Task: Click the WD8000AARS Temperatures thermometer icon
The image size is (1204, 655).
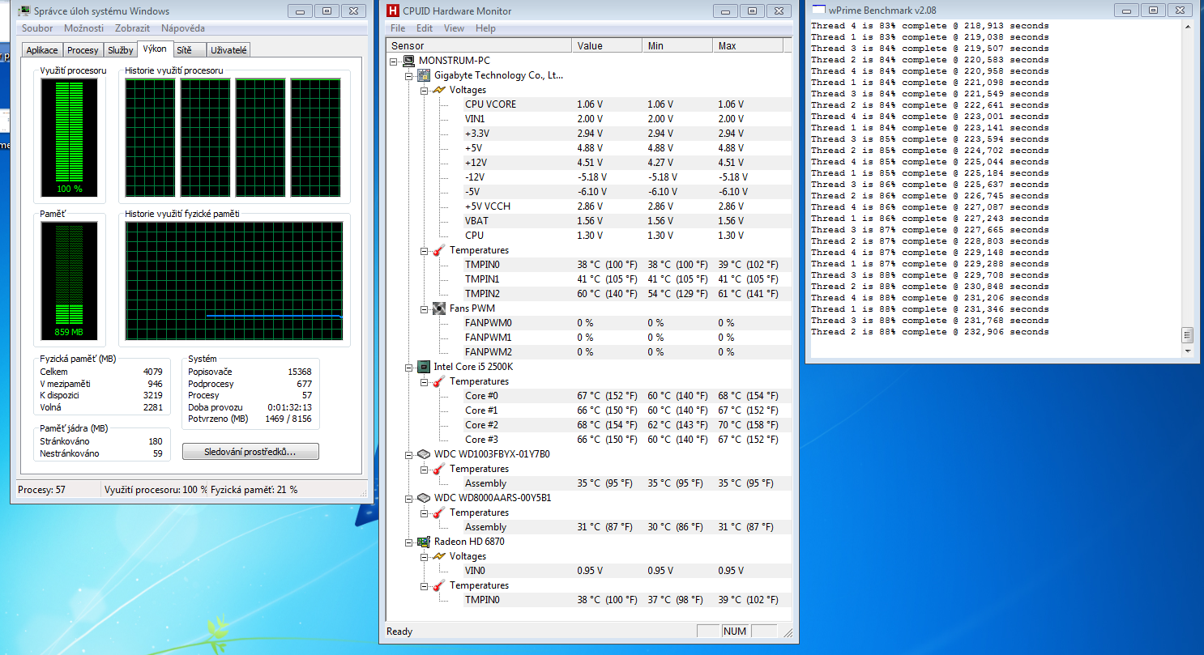Action: click(x=438, y=513)
